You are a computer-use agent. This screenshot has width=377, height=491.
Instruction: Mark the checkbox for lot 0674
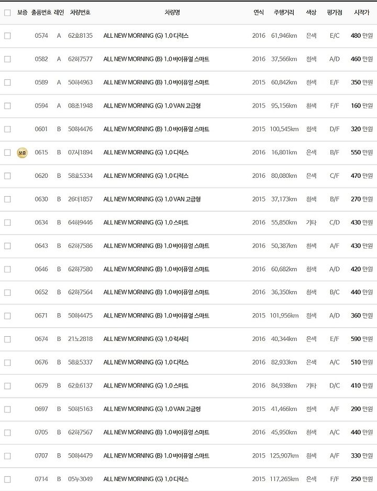pyautogui.click(x=7, y=339)
